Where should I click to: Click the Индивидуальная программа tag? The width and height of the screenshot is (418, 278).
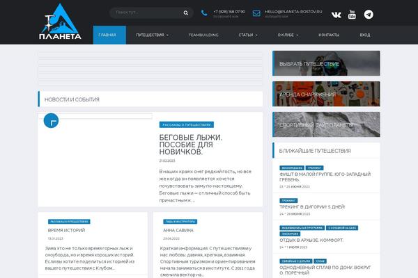tap(302, 228)
